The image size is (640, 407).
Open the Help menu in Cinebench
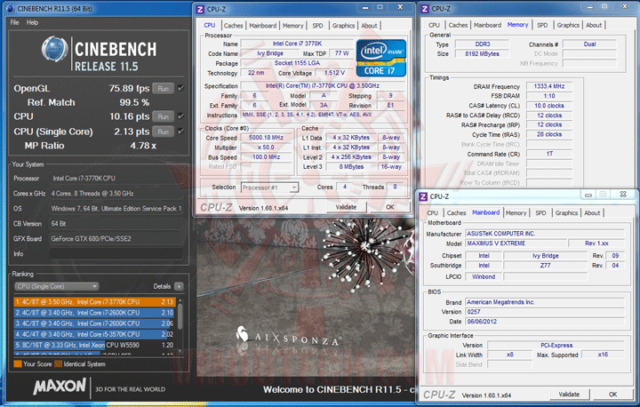click(32, 22)
